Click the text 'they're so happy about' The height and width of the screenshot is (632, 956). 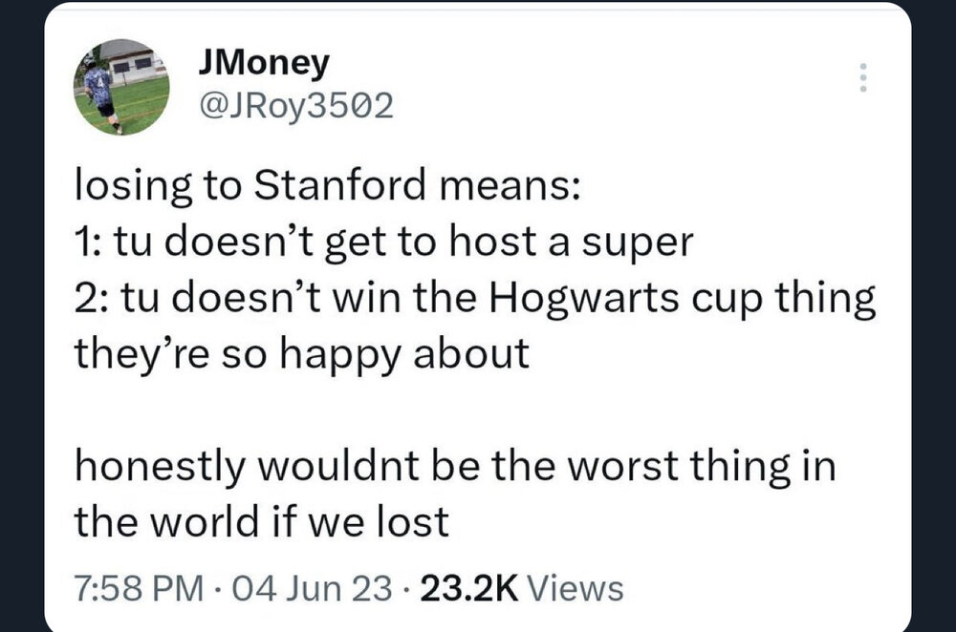pos(301,354)
